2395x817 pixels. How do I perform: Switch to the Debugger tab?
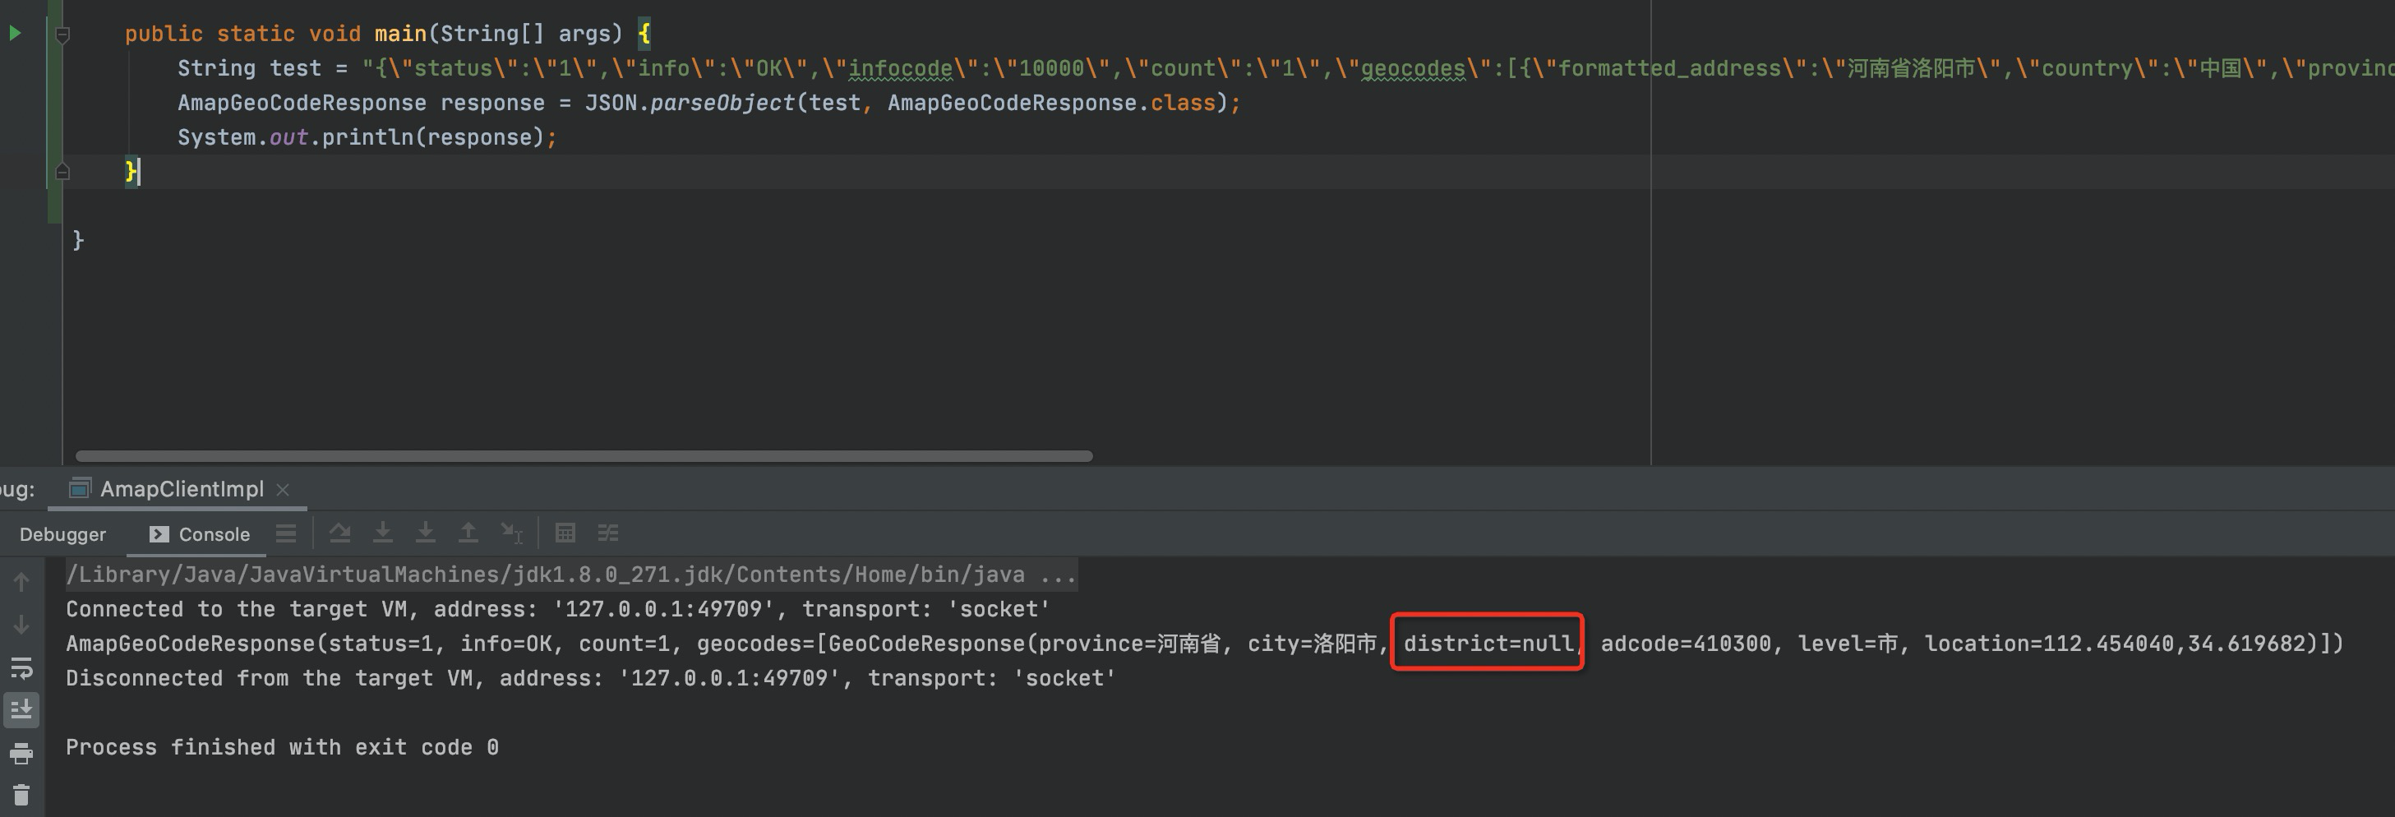(62, 533)
